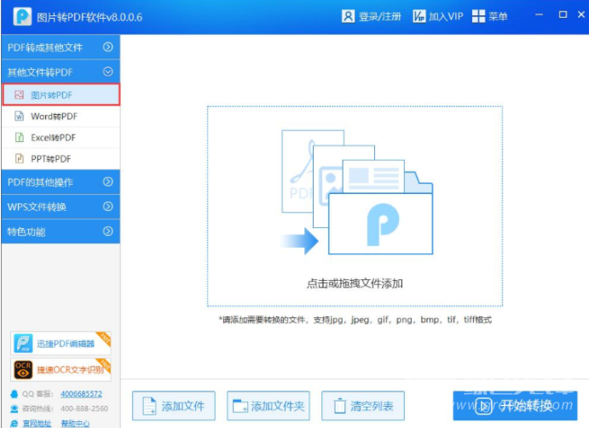
Task: Open the 官网地址 link
Action: pos(37,424)
